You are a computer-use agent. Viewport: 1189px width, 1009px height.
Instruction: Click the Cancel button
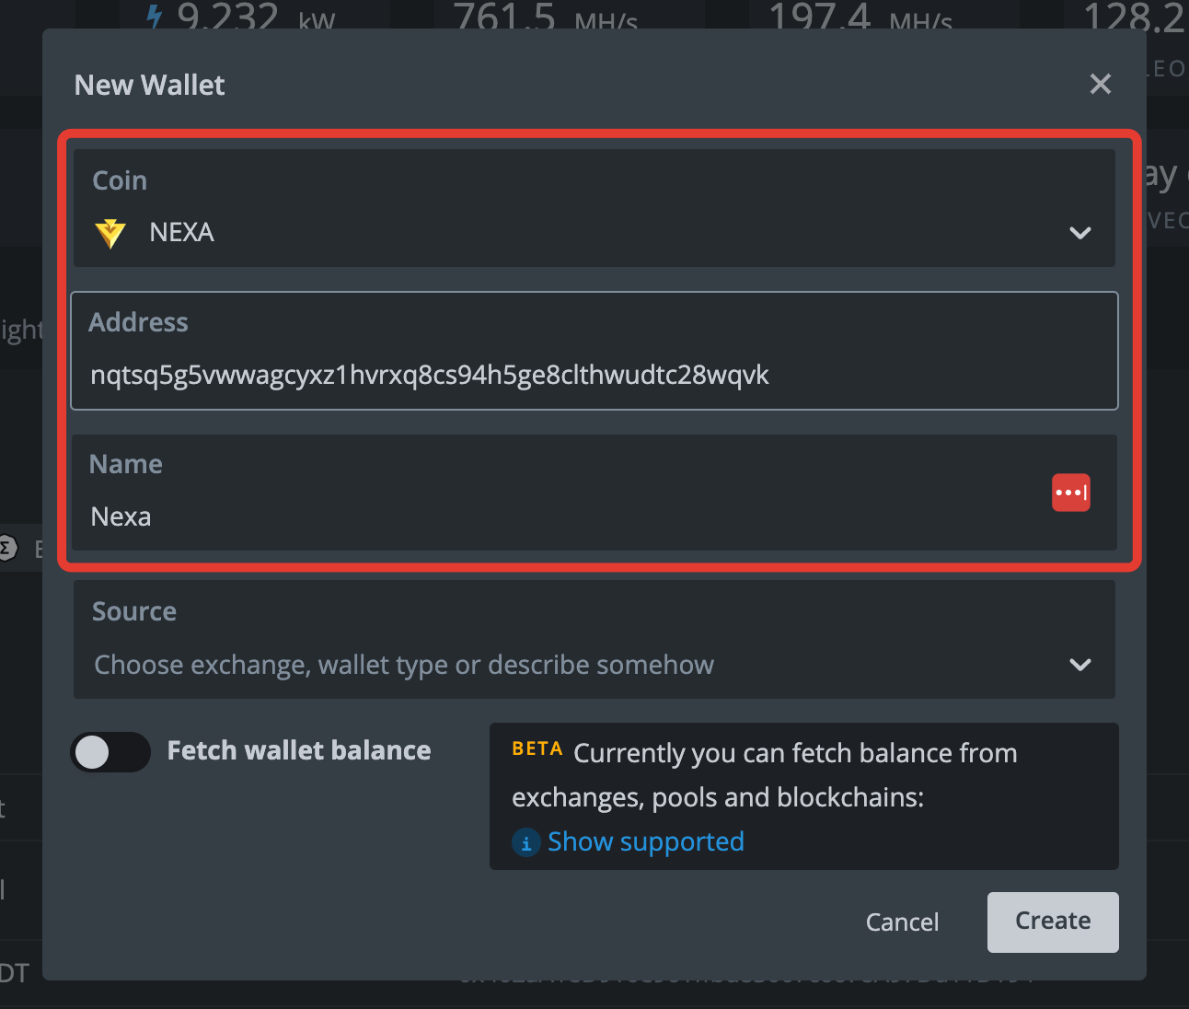pyautogui.click(x=902, y=922)
